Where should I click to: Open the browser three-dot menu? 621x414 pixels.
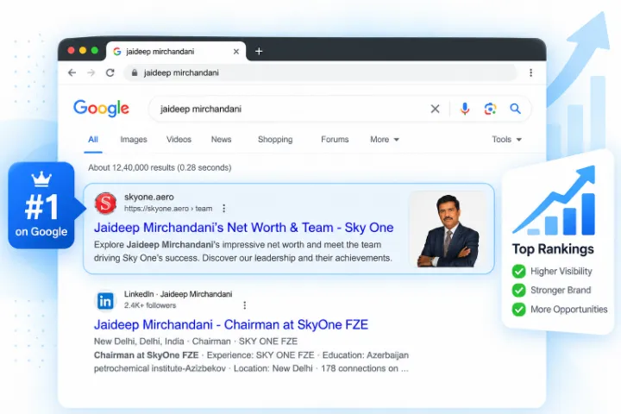[x=530, y=72]
